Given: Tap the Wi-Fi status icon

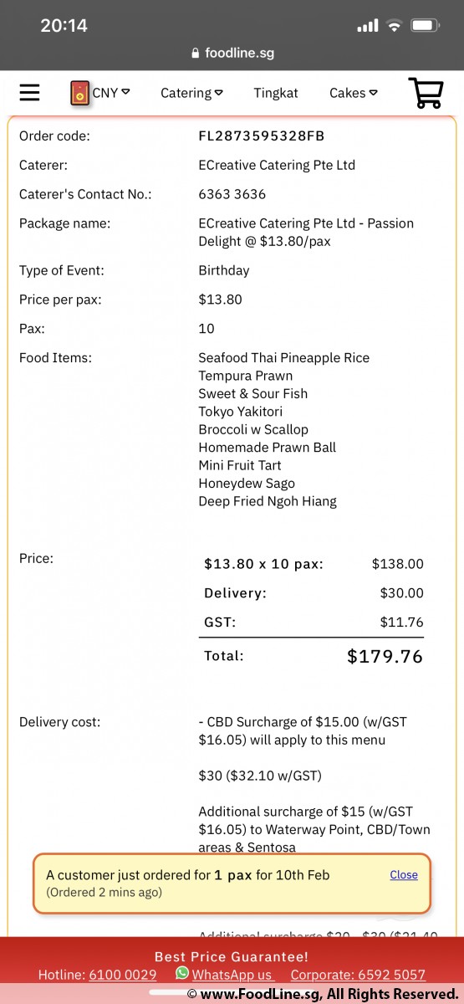Looking at the screenshot, I should pyautogui.click(x=394, y=26).
